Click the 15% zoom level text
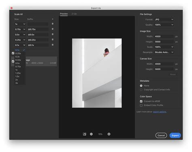 point(100,134)
